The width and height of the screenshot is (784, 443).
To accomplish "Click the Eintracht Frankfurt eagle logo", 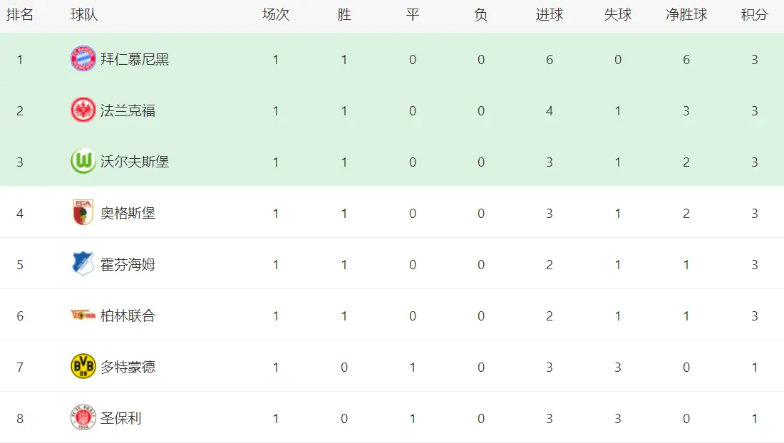I will coord(83,110).
